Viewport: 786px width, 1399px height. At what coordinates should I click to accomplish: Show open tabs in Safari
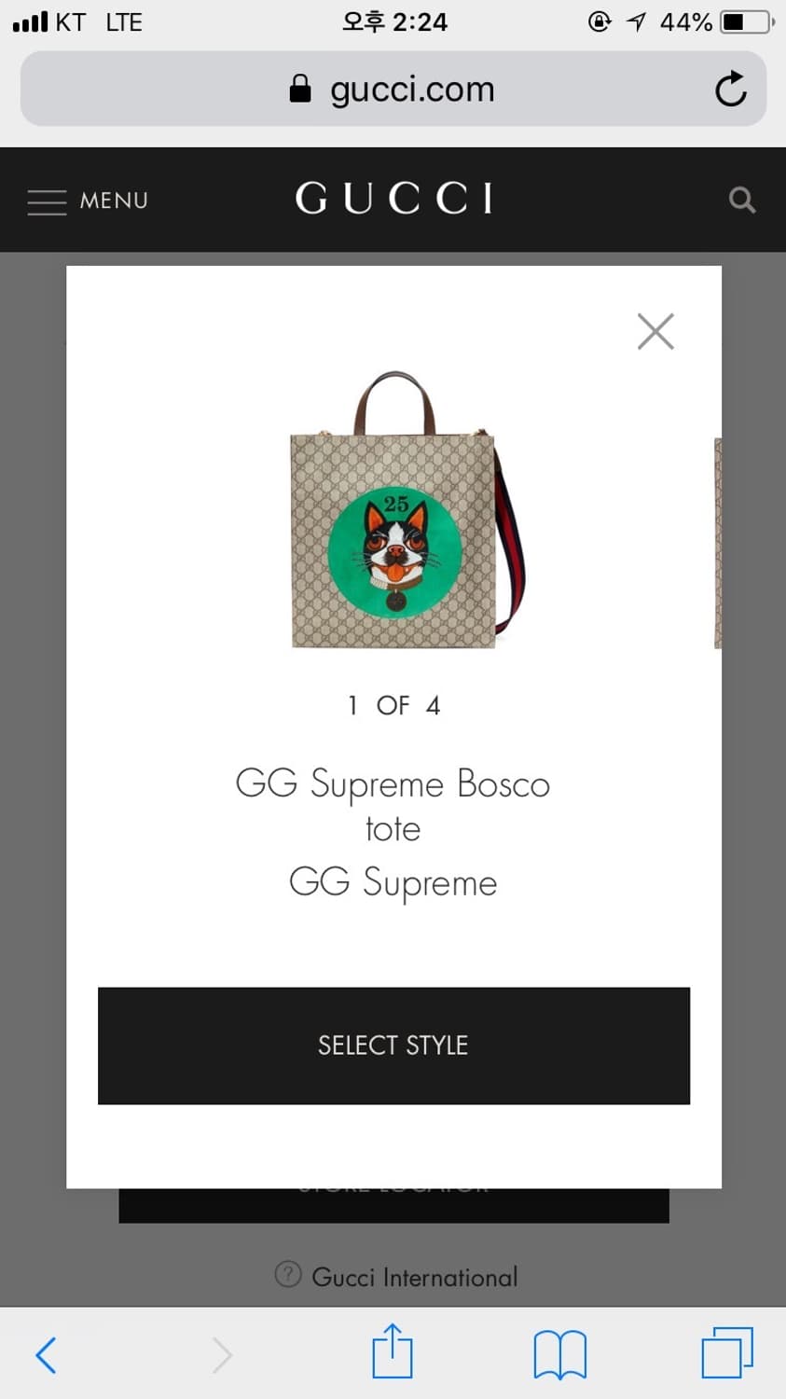coord(727,1352)
